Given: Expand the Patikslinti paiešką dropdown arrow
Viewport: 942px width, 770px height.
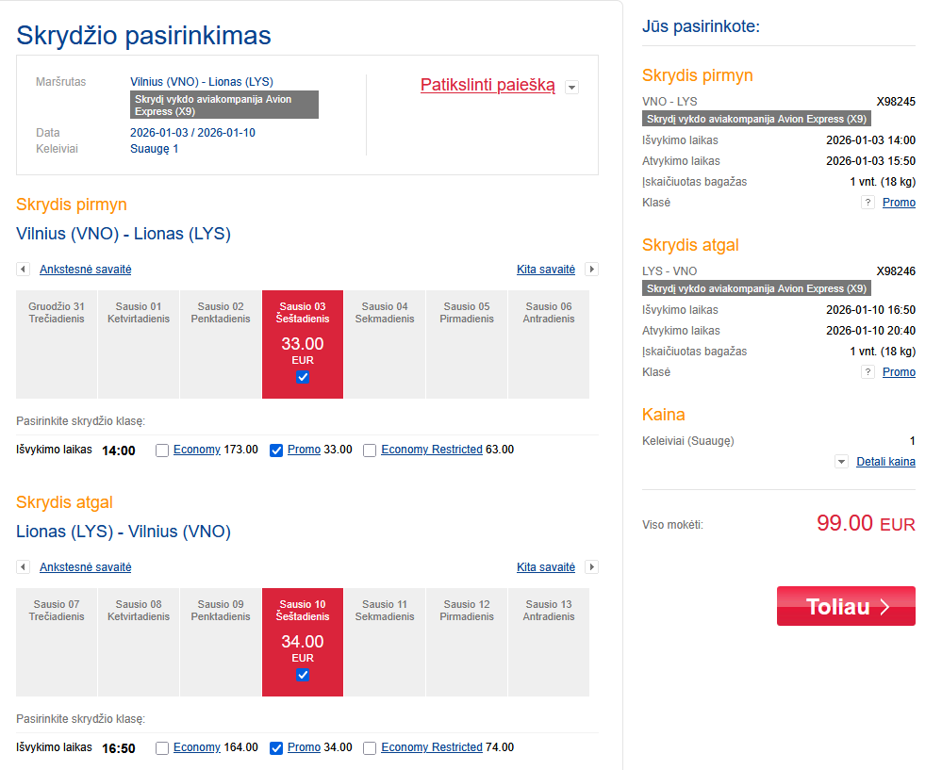Looking at the screenshot, I should 571,88.
